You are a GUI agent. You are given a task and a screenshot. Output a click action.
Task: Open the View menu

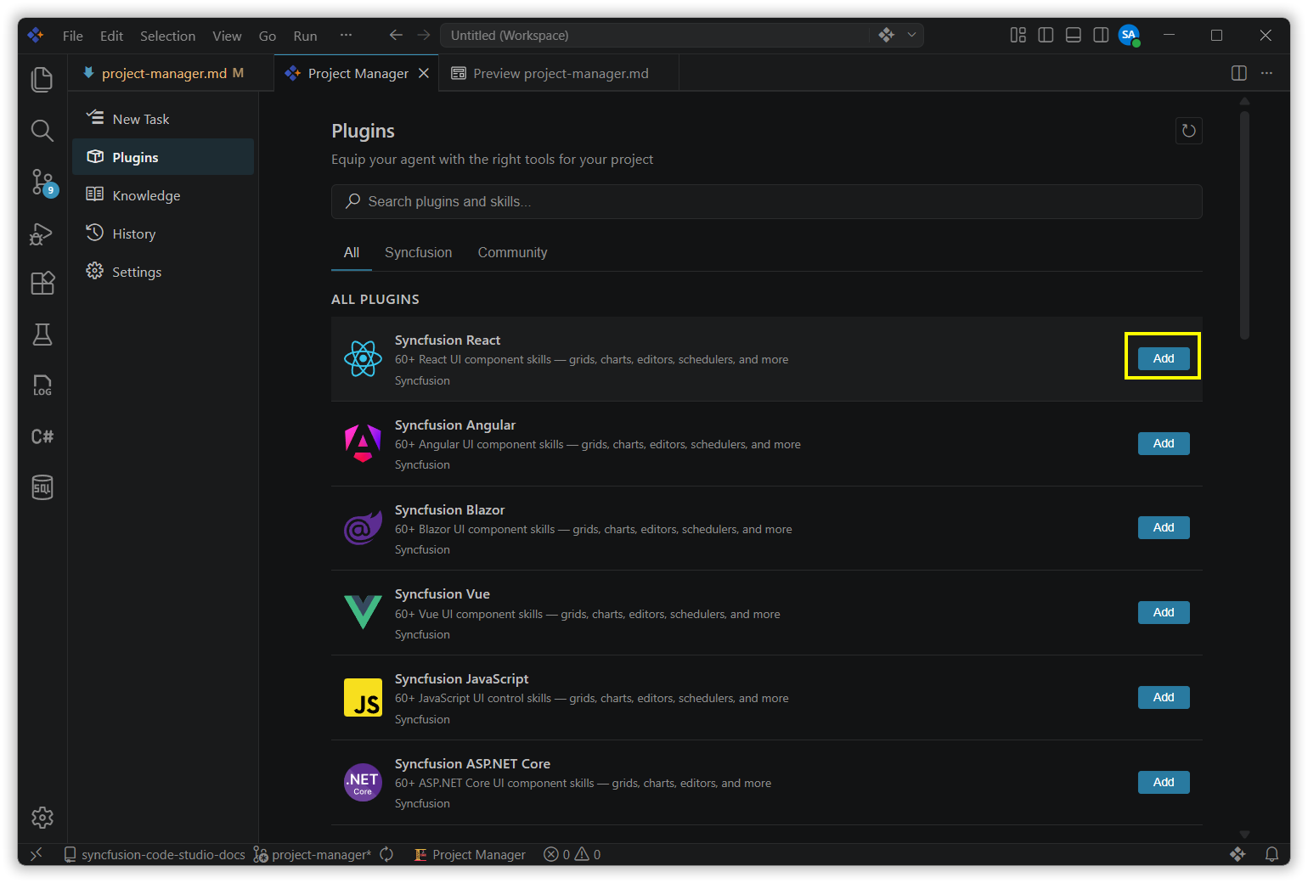[227, 36]
